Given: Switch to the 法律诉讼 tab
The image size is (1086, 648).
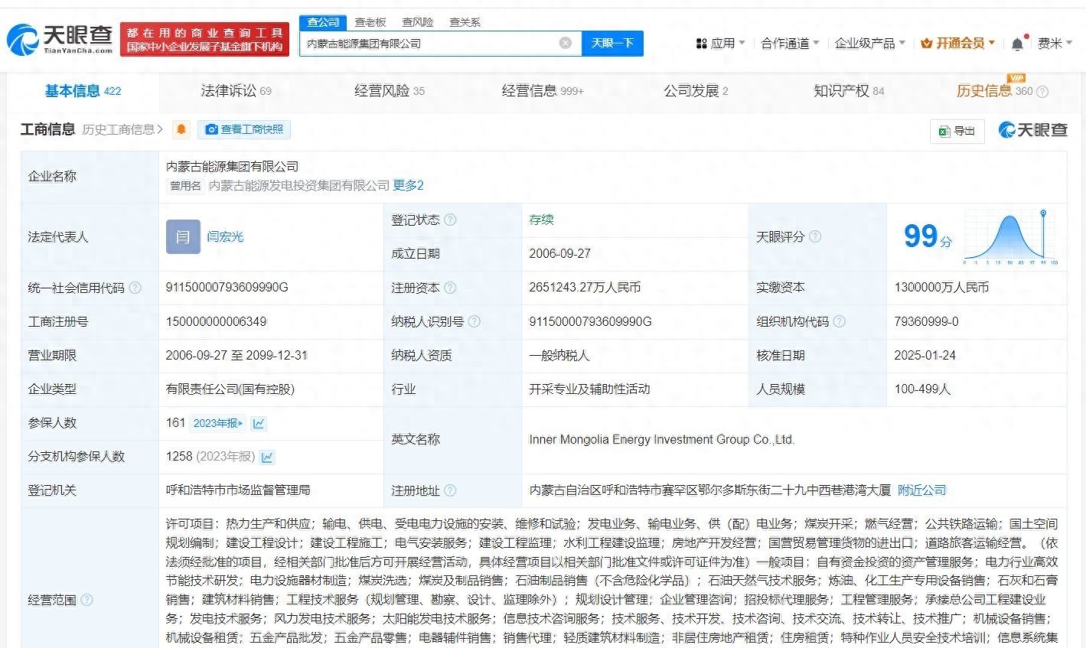Looking at the screenshot, I should 235,91.
